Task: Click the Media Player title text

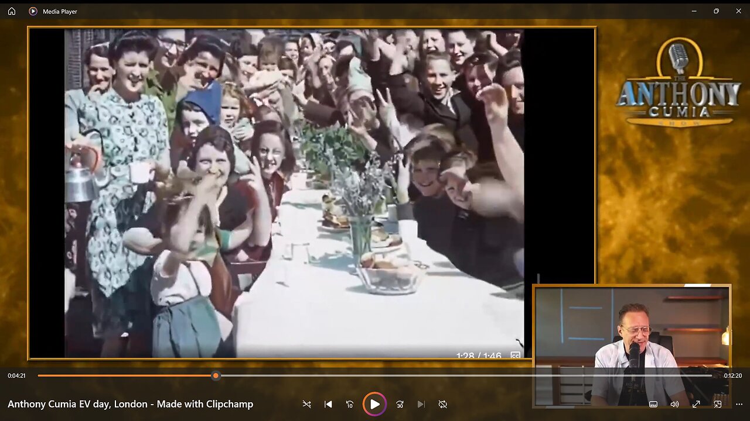Action: [60, 11]
